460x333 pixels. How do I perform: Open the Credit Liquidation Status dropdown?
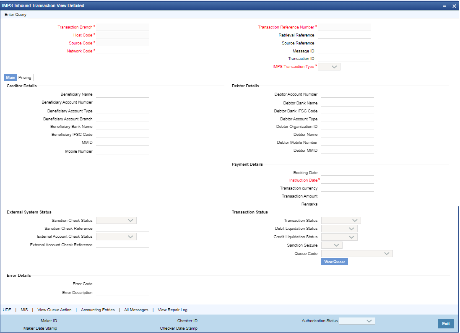(339, 237)
